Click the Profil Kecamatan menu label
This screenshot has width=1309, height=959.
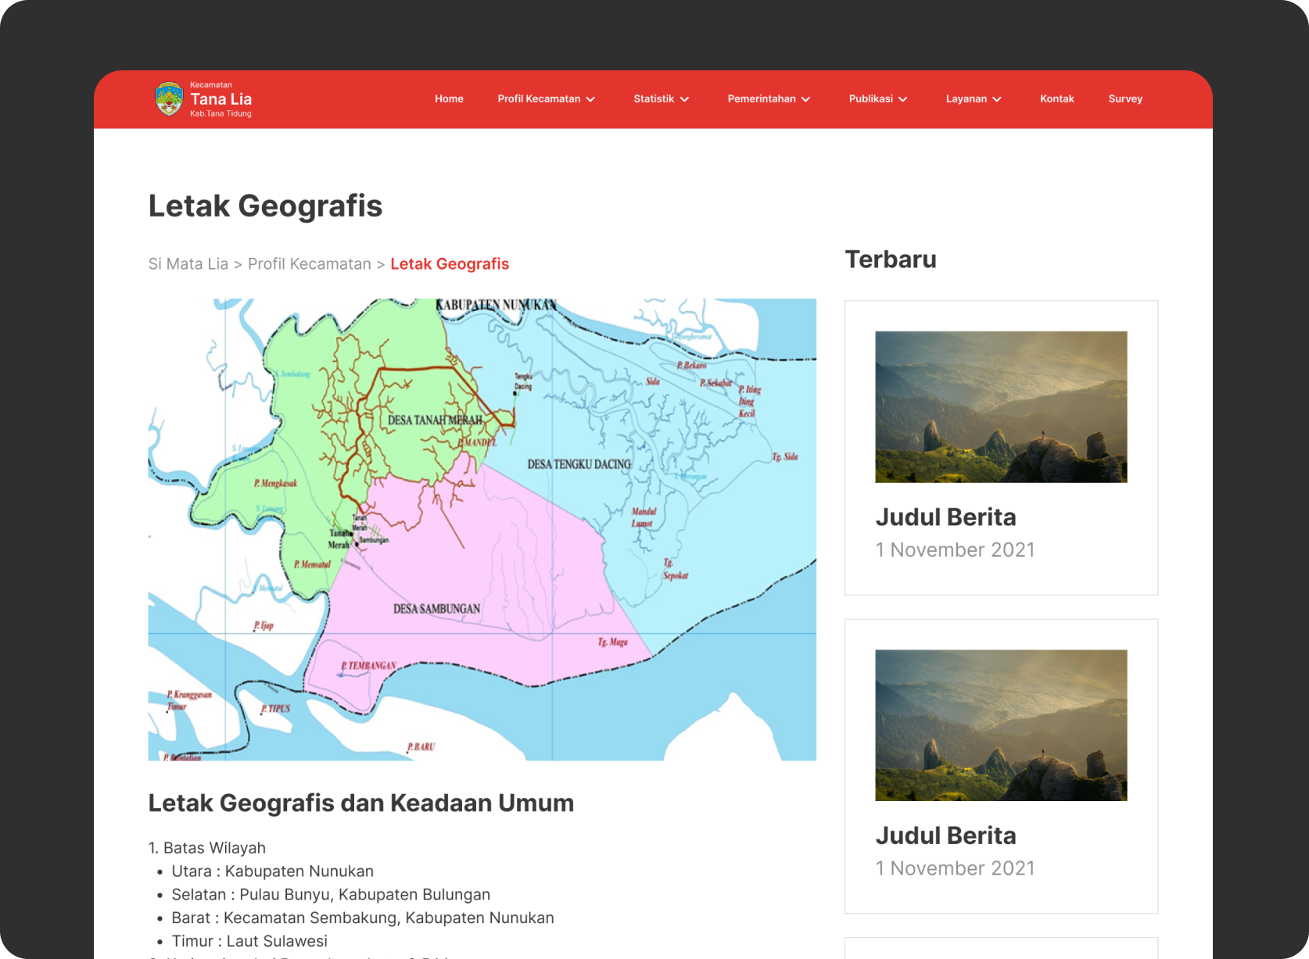[x=539, y=99]
